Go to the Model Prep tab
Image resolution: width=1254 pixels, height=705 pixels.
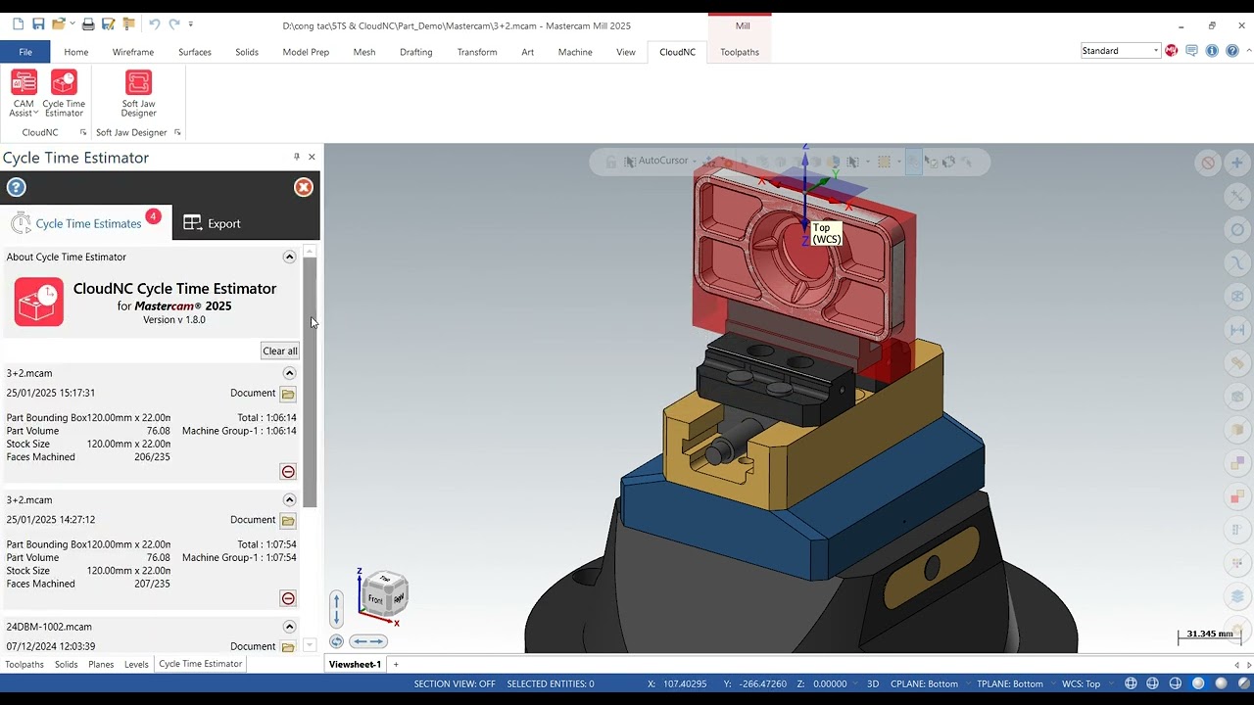(306, 52)
